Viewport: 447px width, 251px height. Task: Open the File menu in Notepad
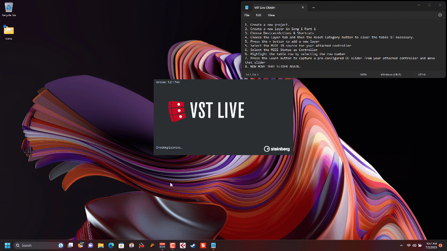(x=247, y=15)
